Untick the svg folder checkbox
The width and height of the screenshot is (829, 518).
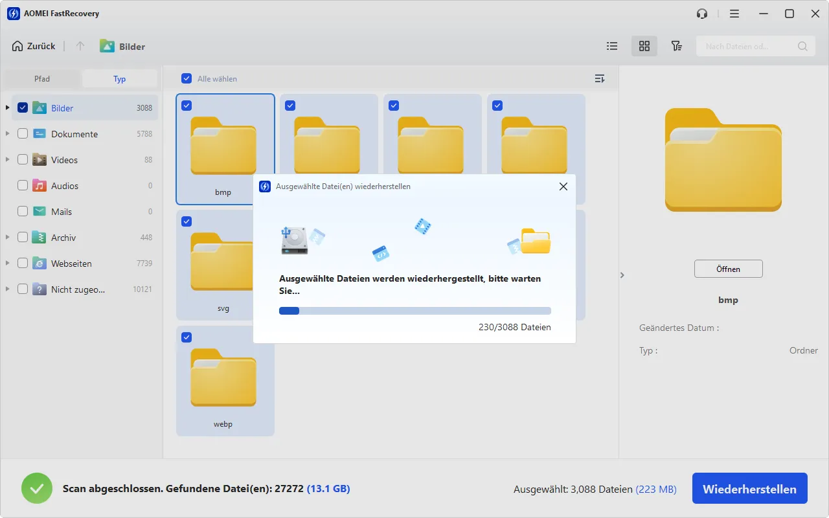pos(187,221)
